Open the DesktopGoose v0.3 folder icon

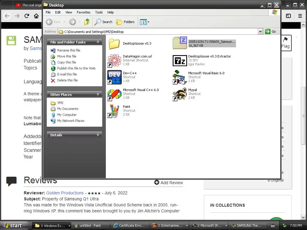[x=114, y=43]
